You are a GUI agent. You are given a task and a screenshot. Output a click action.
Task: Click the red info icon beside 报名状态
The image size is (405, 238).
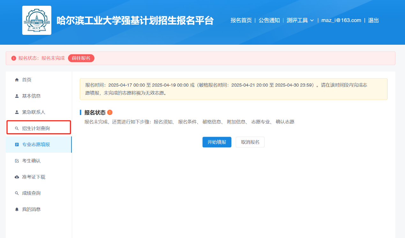[14, 58]
